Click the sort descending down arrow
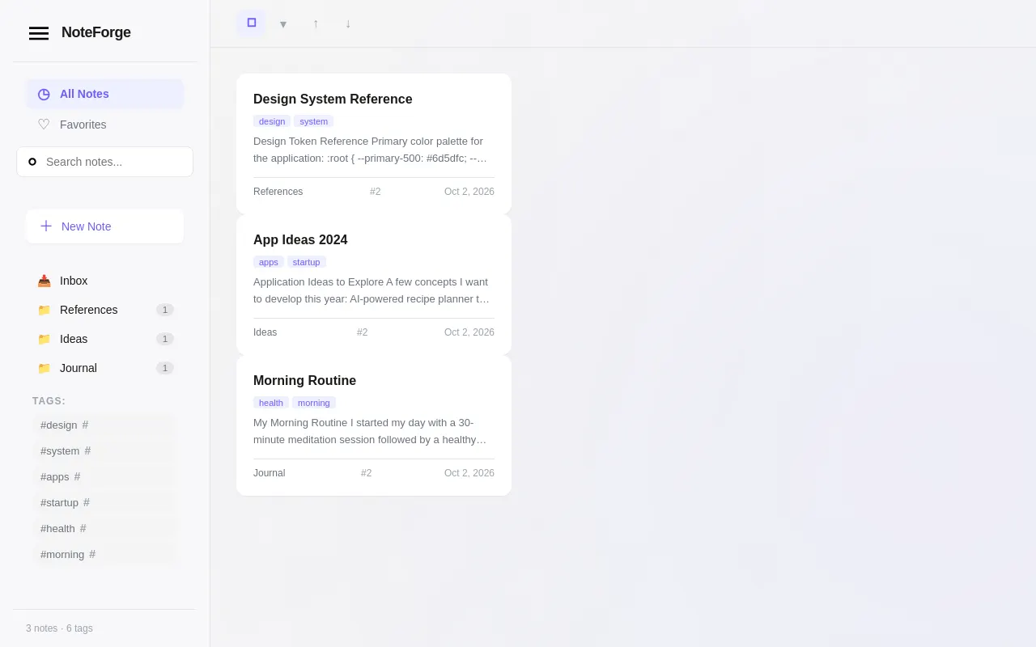 [x=348, y=23]
